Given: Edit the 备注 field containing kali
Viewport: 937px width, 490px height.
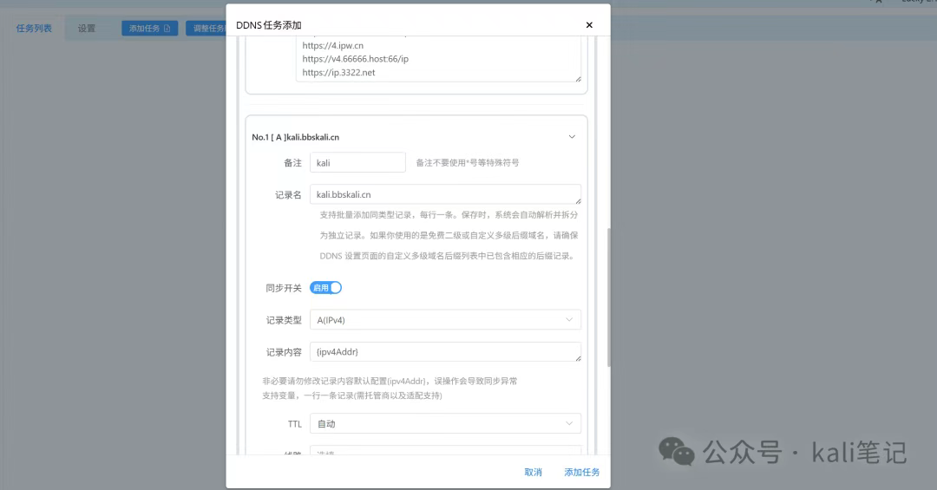Looking at the screenshot, I should click(357, 162).
